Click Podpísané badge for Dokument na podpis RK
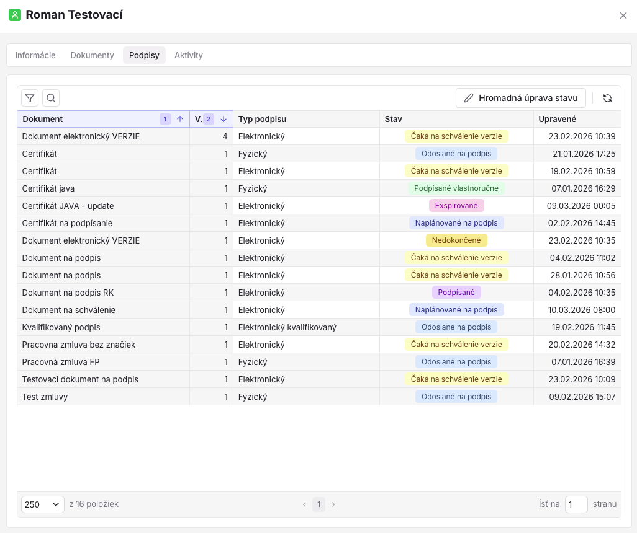The width and height of the screenshot is (637, 533). [456, 293]
